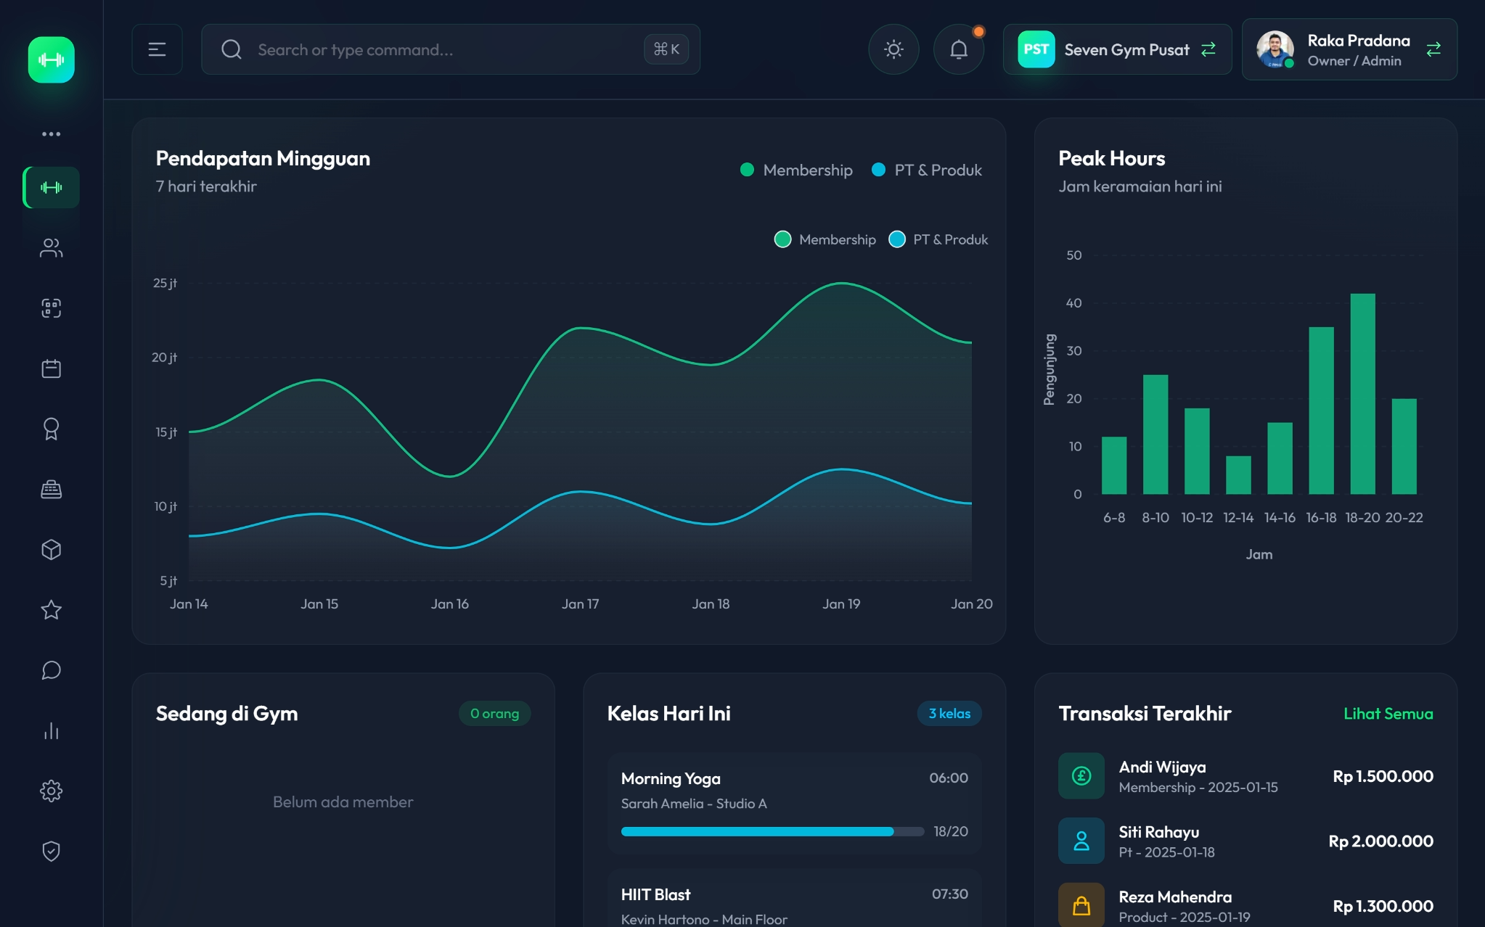Click the Jan 19 axis label

pyautogui.click(x=840, y=604)
